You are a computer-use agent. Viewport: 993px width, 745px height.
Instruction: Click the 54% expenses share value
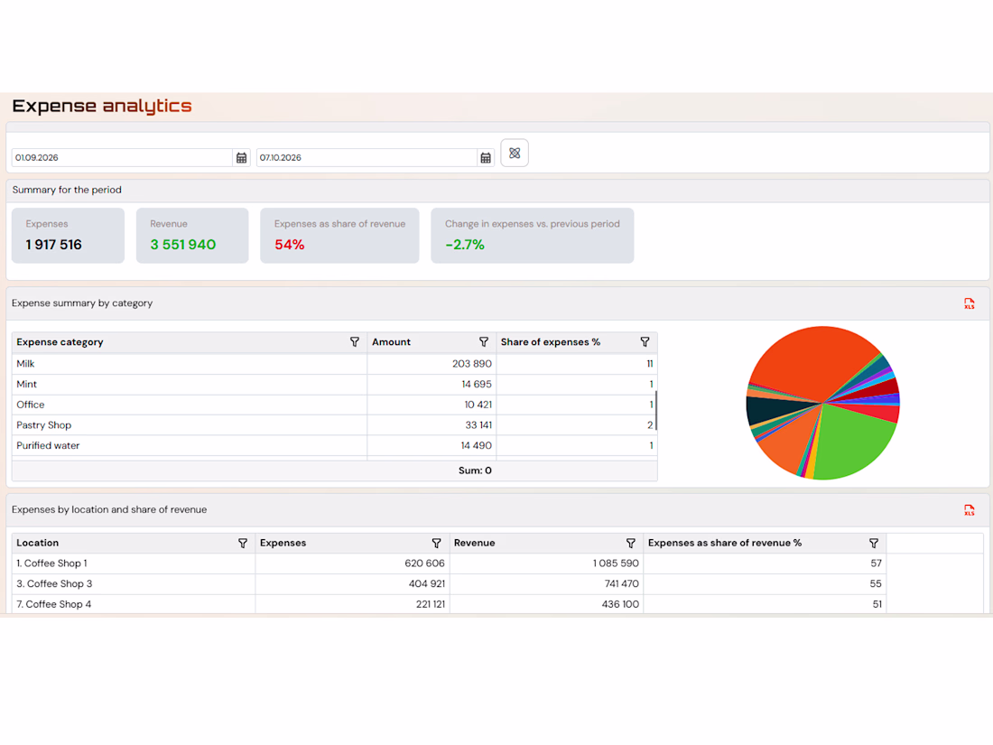290,245
